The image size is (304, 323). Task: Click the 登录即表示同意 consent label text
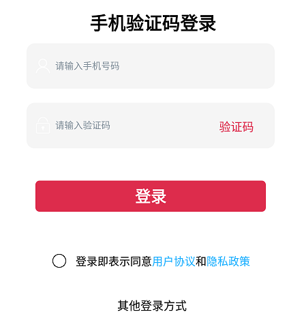[x=114, y=261]
